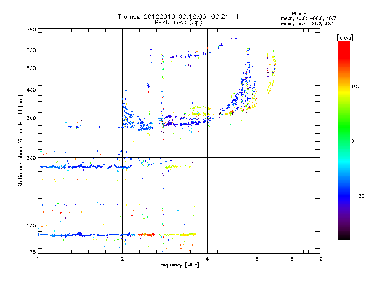Click the x-axis tick label '1'
Viewport: 376px width, 282px height.
click(38, 259)
